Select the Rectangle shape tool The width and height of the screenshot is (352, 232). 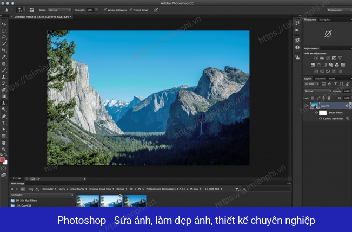click(x=4, y=136)
